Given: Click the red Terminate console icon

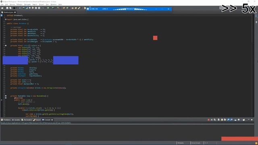Looking at the screenshot, I should tap(209, 120).
